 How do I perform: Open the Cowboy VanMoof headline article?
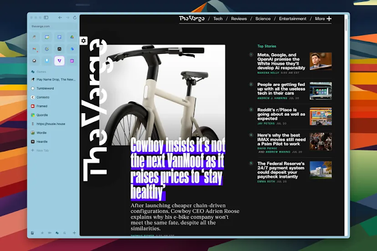[178, 169]
